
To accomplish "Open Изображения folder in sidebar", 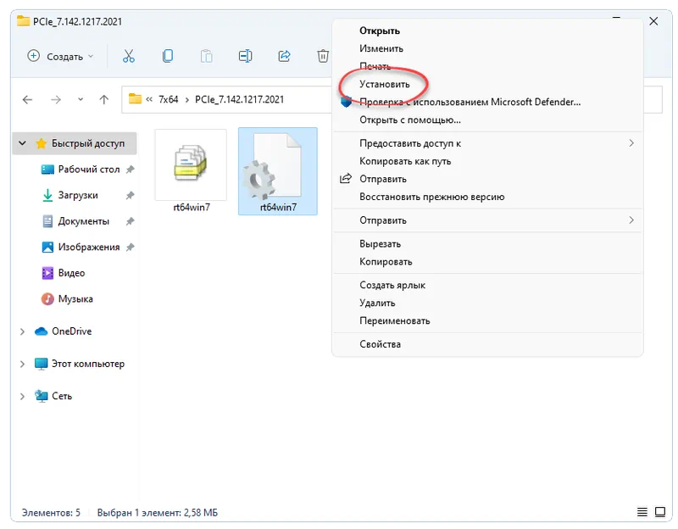I will click(89, 247).
